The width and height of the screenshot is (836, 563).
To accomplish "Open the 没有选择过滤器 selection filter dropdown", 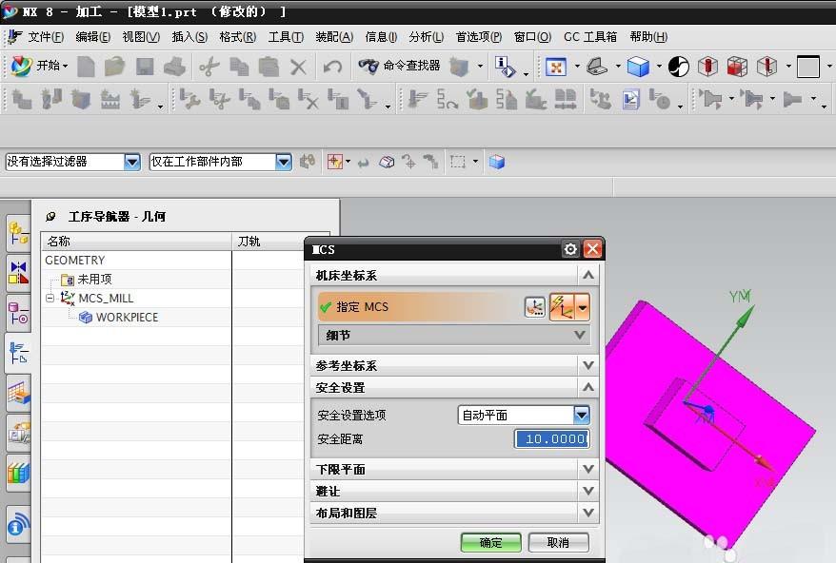I will coord(132,162).
